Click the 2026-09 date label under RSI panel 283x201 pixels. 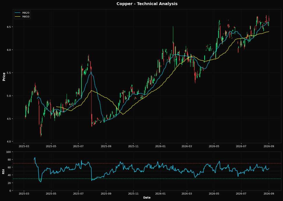point(269,194)
